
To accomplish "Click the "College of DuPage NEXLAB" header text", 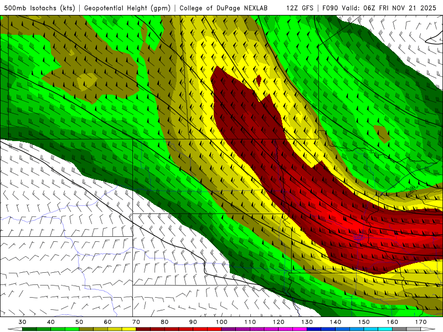I will pyautogui.click(x=224, y=8).
